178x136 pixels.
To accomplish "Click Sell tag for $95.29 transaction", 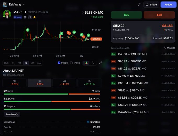I will coord(113,61).
